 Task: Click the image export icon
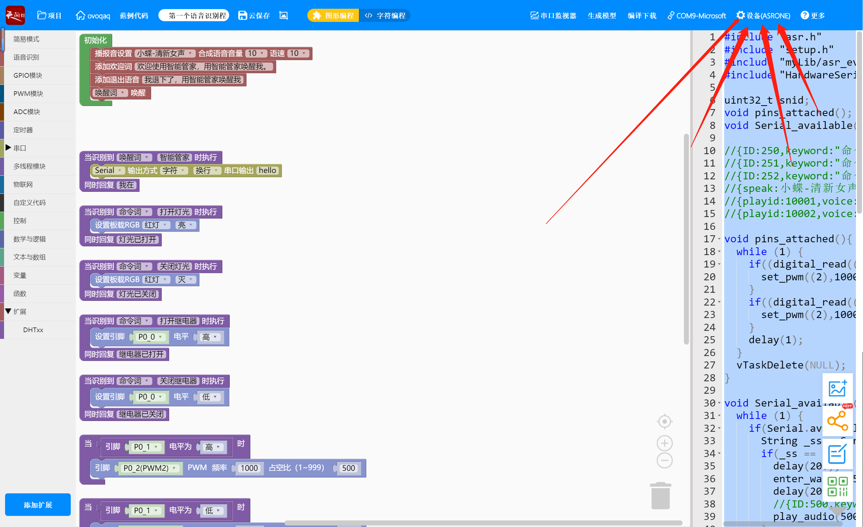283,15
